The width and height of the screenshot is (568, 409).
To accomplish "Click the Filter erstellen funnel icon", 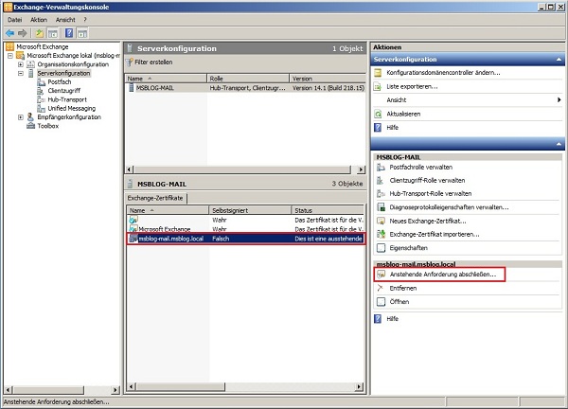I will 130,62.
